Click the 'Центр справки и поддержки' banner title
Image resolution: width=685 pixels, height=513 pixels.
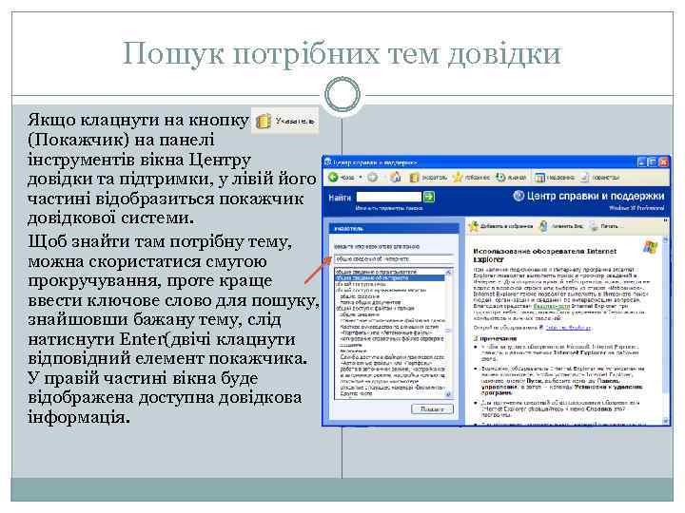[595, 196]
